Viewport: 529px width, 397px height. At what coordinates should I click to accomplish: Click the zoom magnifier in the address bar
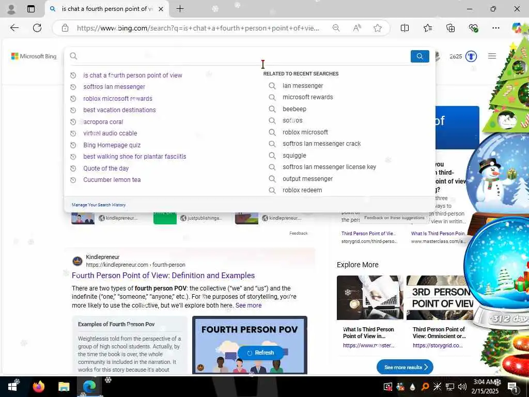(336, 28)
